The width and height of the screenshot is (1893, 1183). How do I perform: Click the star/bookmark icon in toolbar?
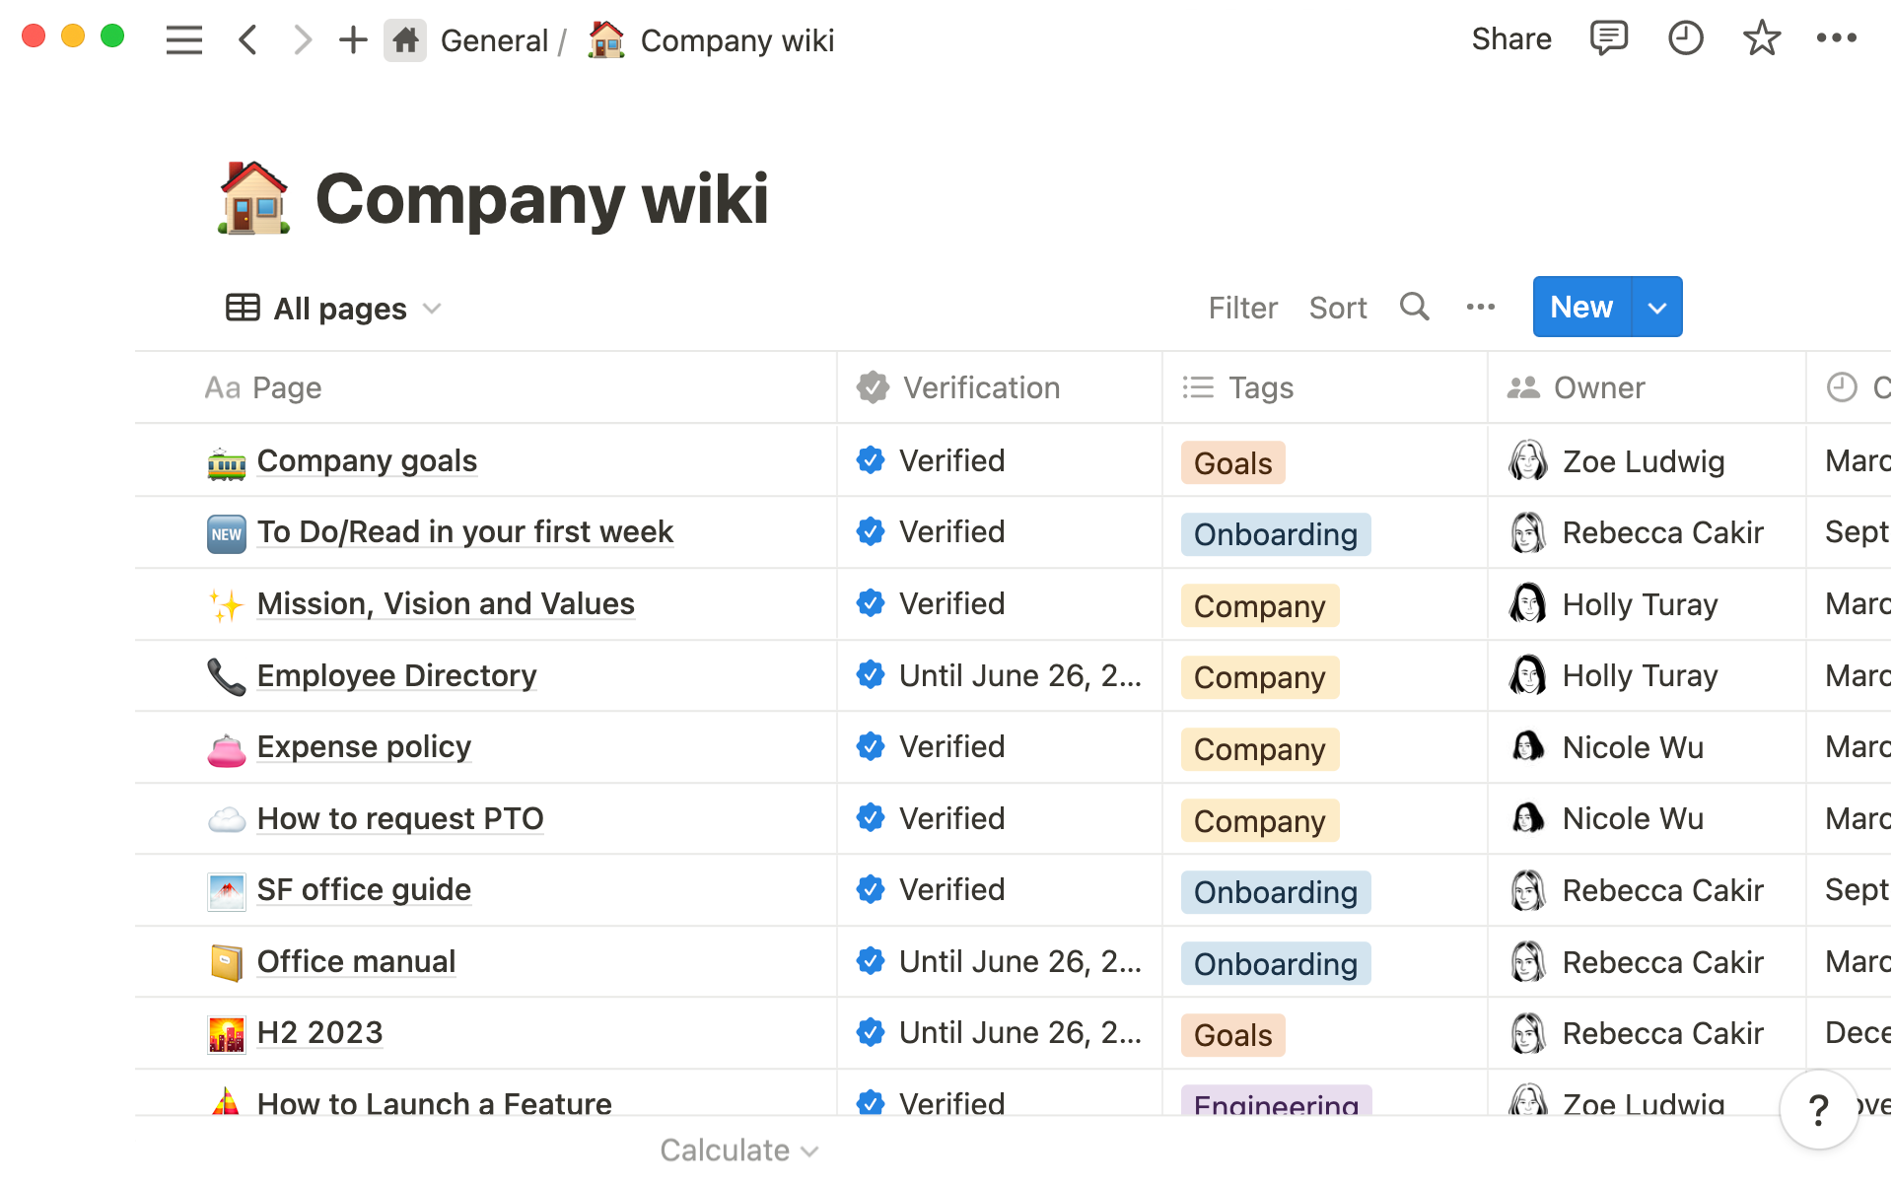click(x=1760, y=38)
